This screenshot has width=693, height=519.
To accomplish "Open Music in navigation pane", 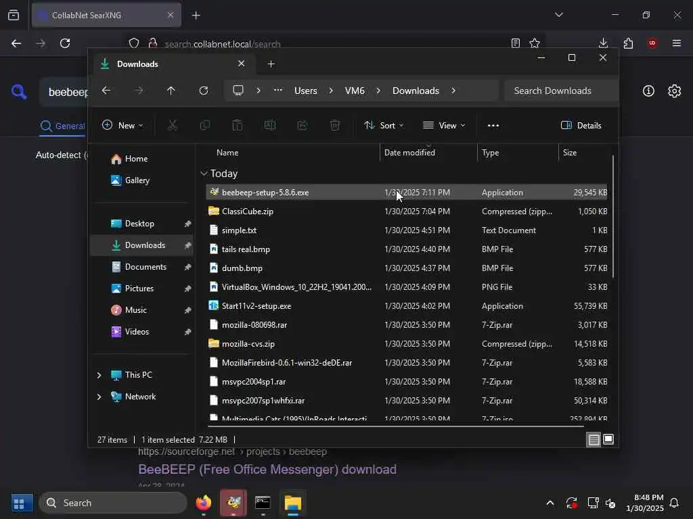I will click(135, 310).
